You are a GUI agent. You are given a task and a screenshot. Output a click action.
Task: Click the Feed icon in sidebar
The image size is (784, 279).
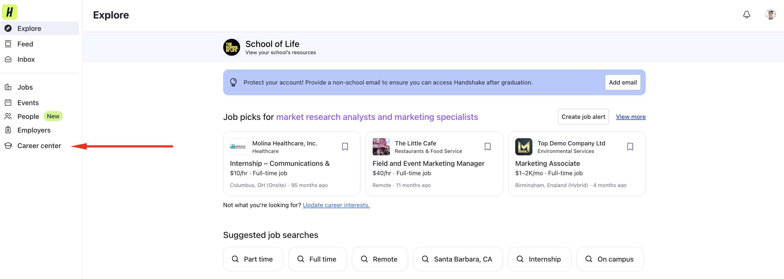click(8, 44)
